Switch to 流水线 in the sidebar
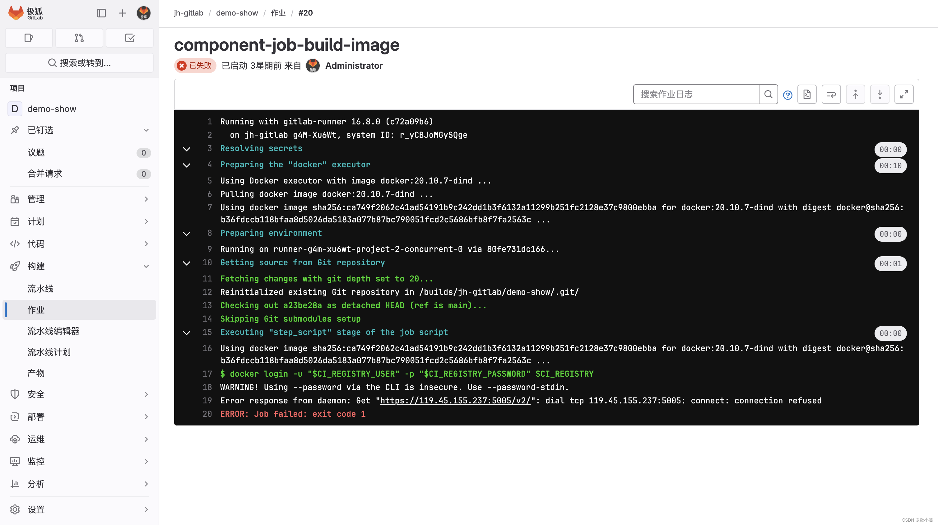938x525 pixels. pos(40,288)
